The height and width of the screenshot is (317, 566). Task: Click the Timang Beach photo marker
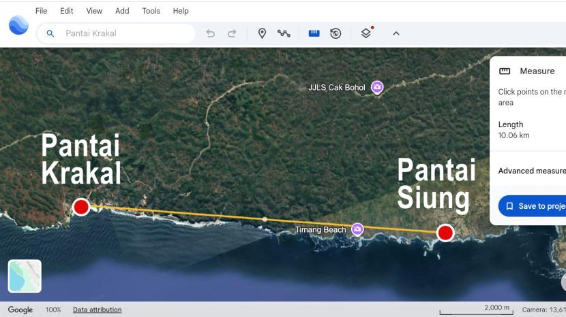[x=357, y=230]
